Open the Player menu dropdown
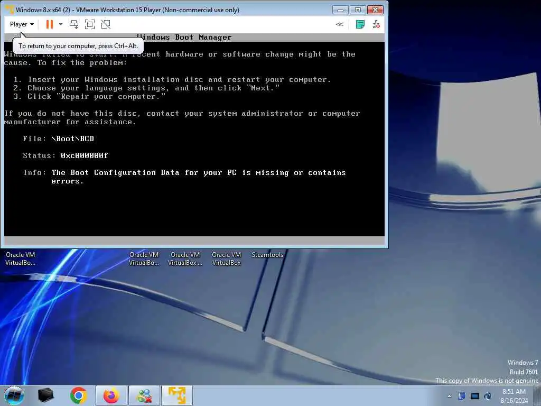541x406 pixels. [22, 24]
